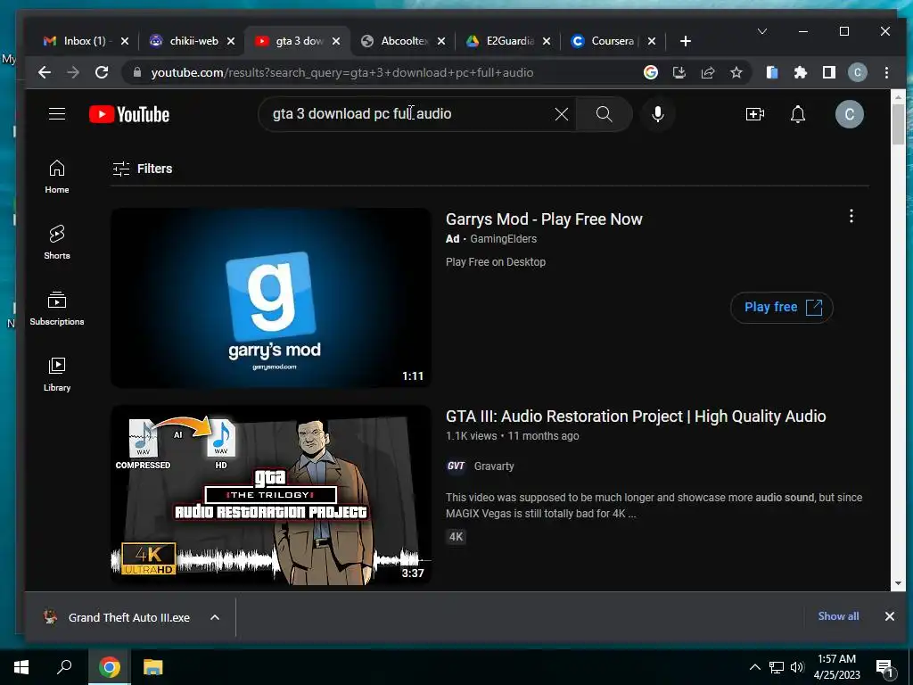Go to the YouTube logo home link

point(129,114)
